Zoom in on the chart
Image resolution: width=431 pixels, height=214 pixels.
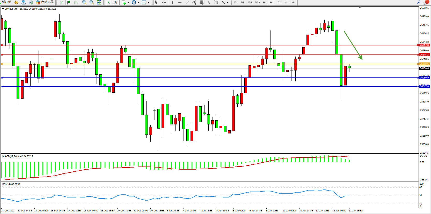[x=84, y=3]
